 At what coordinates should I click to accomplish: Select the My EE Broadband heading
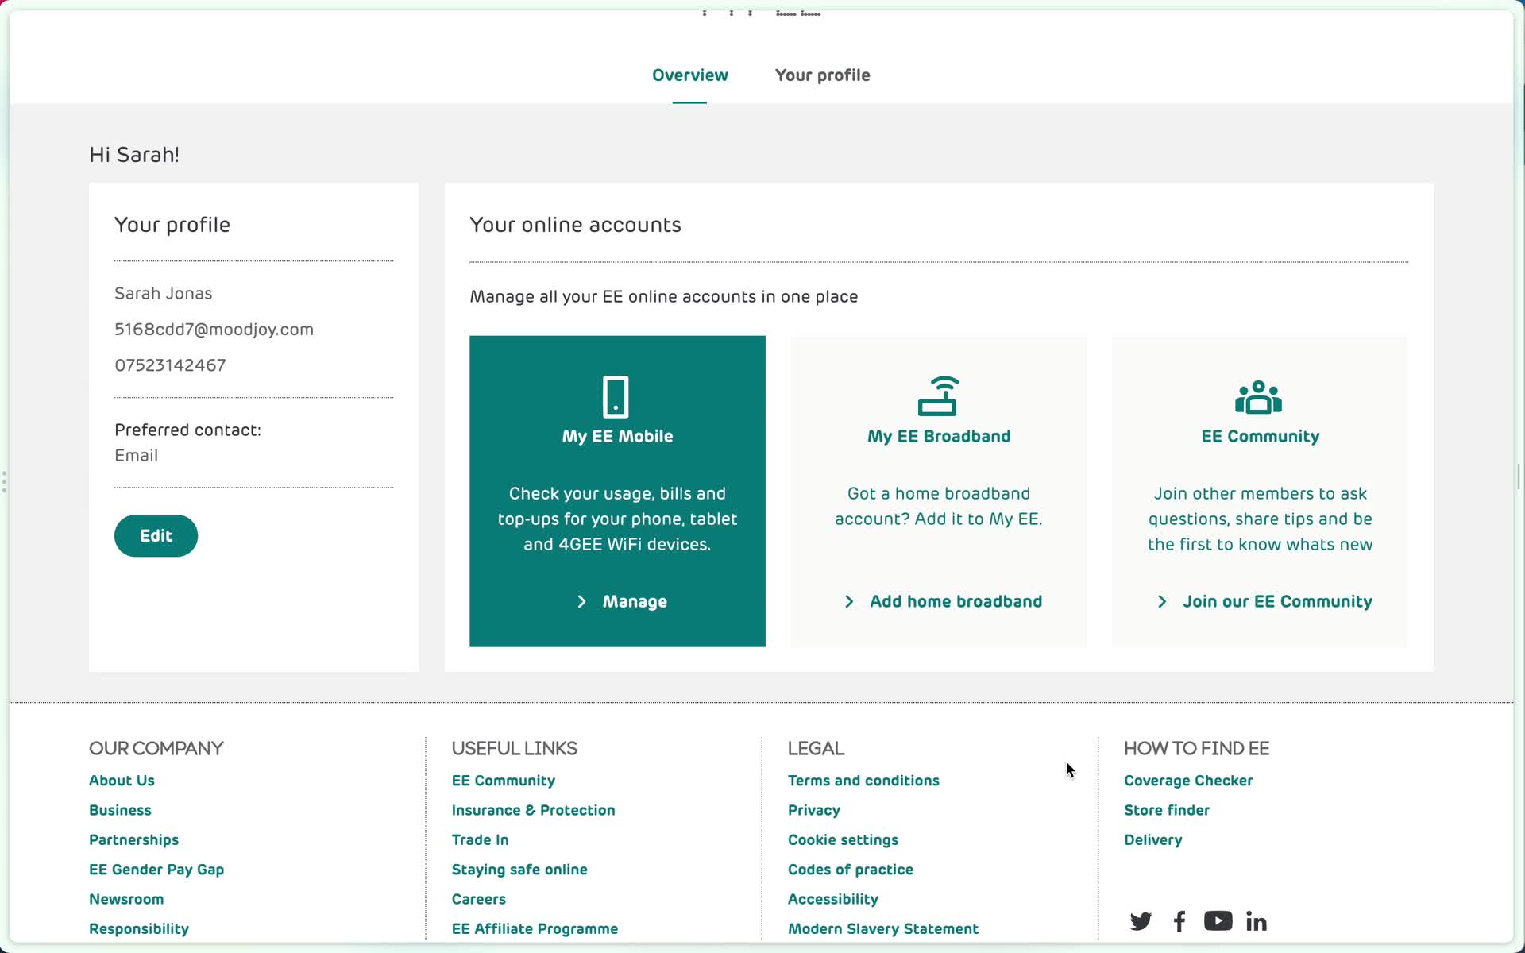pyautogui.click(x=939, y=437)
